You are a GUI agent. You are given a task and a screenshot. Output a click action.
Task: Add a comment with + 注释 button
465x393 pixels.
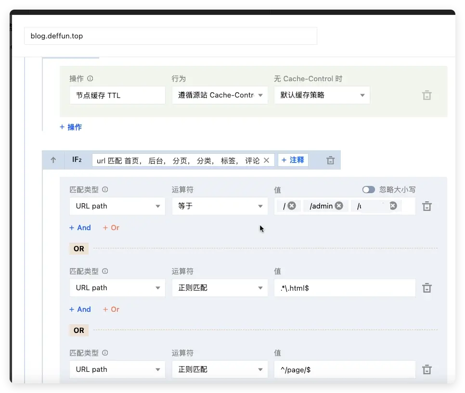coord(293,160)
